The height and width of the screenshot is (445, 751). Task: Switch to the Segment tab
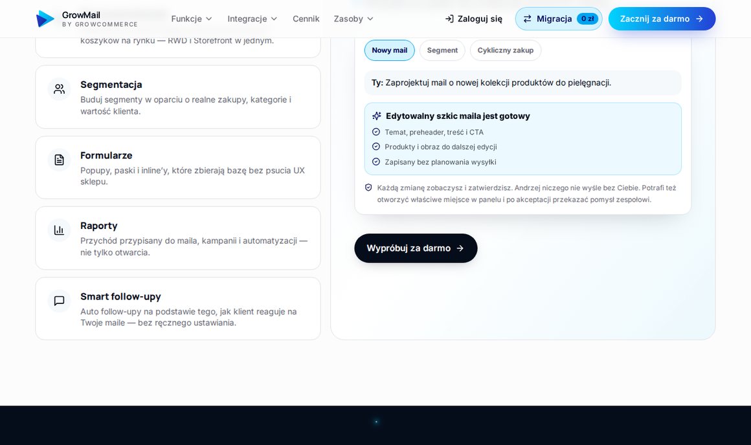[x=442, y=50]
